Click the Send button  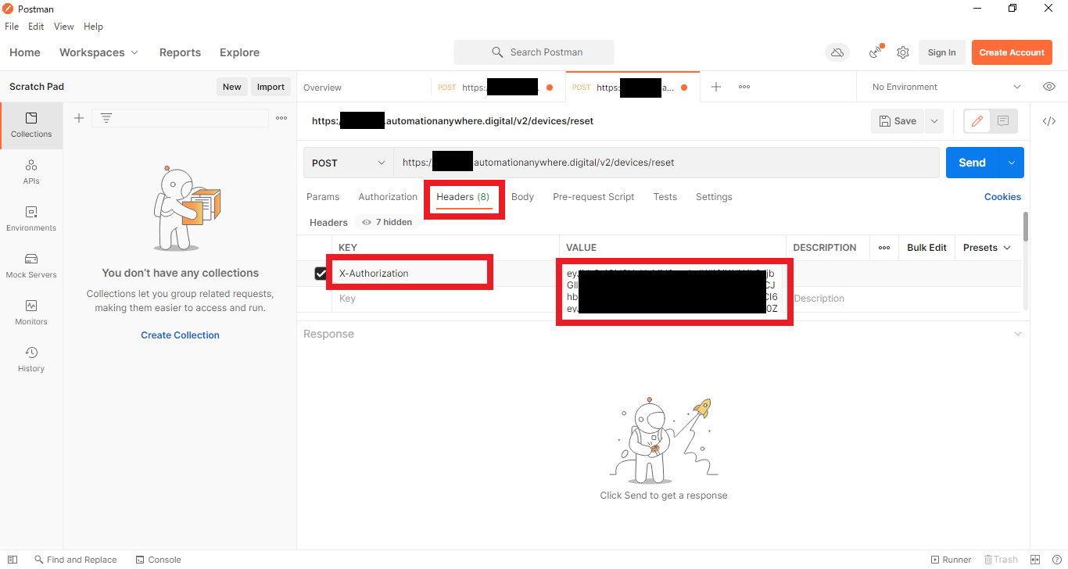point(972,163)
